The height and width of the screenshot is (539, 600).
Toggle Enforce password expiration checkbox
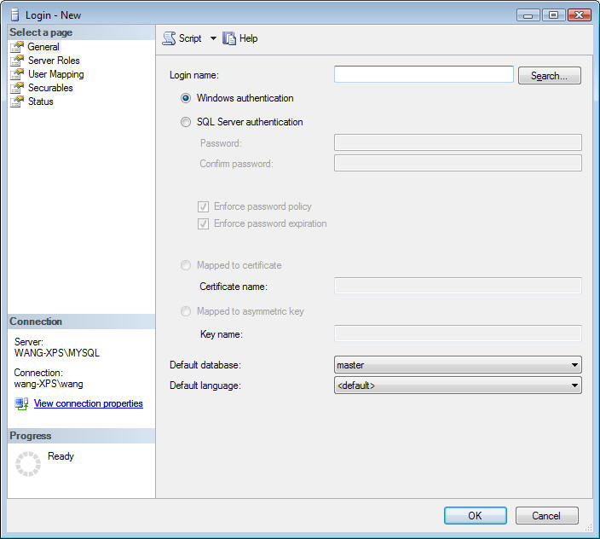pos(203,223)
